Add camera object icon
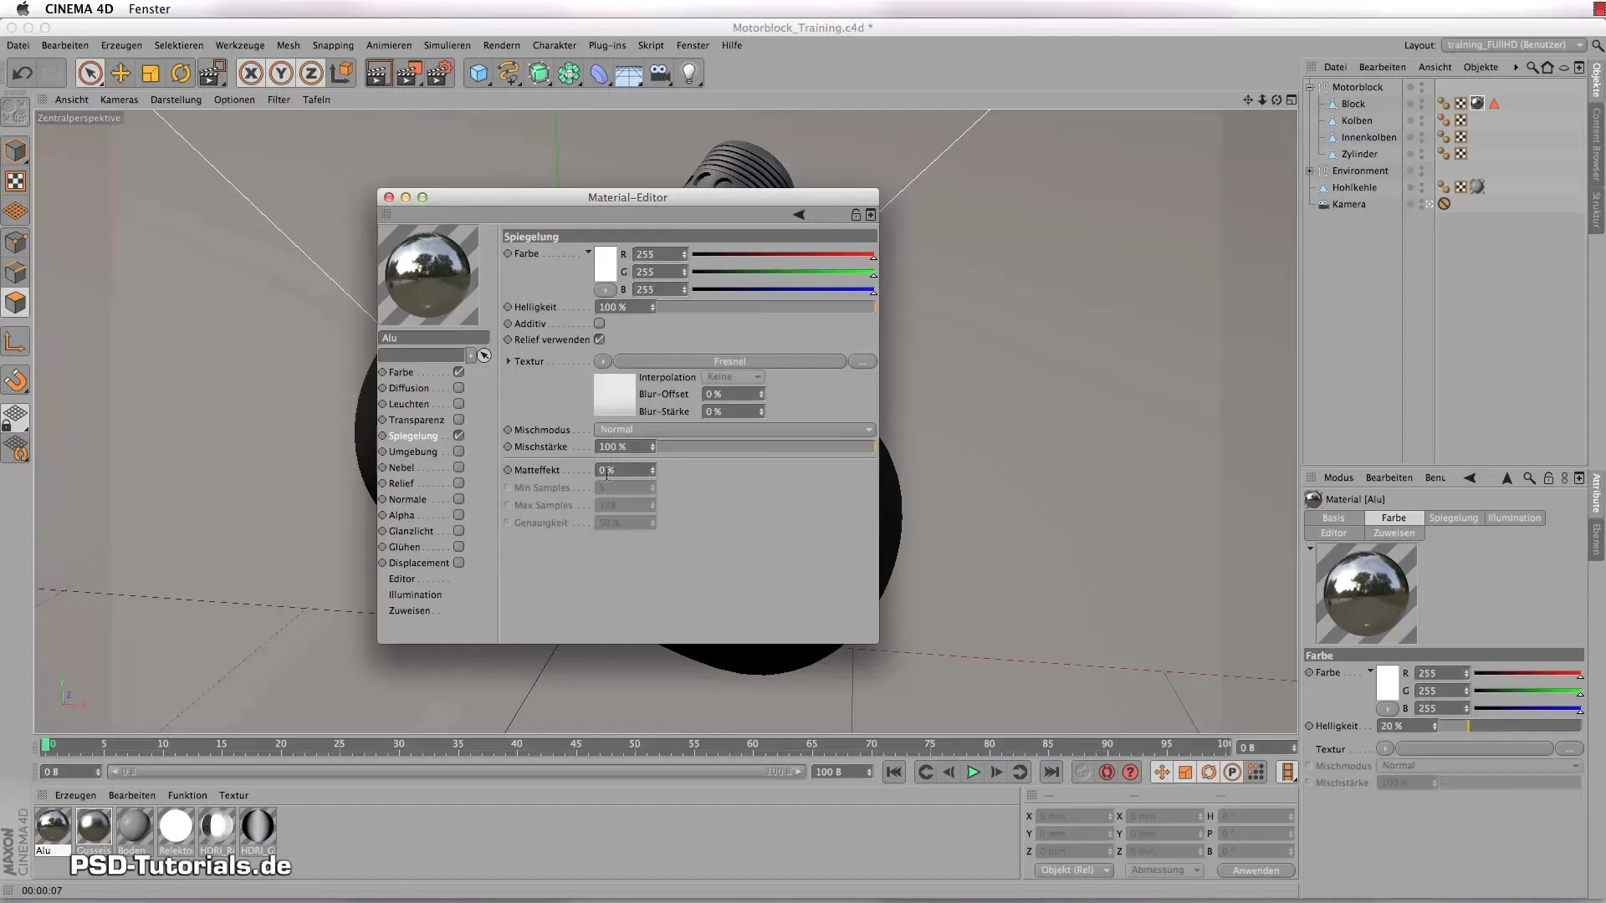Viewport: 1606px width, 903px height. [x=659, y=74]
